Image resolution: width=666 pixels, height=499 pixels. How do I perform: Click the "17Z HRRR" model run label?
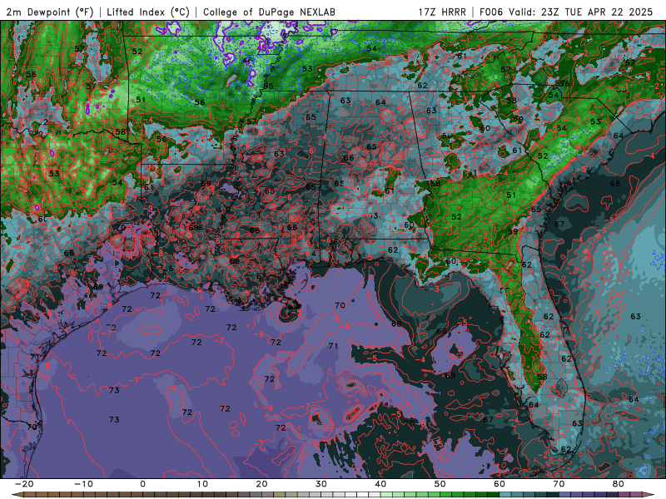tap(442, 12)
